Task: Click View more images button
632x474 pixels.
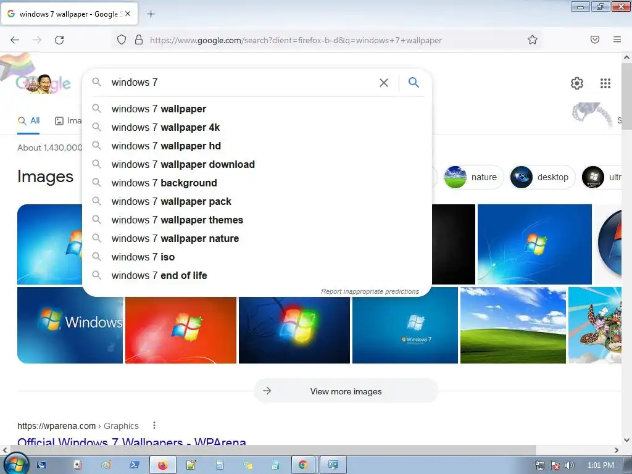Action: pyautogui.click(x=346, y=391)
